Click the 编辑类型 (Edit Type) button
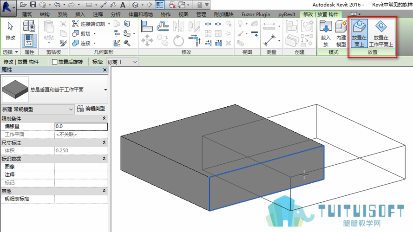The image size is (413, 232). [x=92, y=109]
